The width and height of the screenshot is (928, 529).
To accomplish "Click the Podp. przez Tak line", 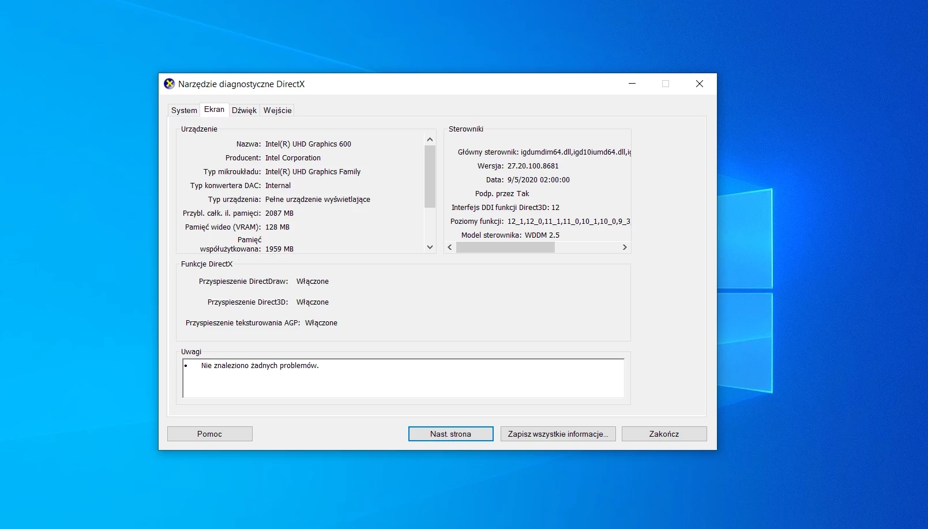I will click(502, 194).
